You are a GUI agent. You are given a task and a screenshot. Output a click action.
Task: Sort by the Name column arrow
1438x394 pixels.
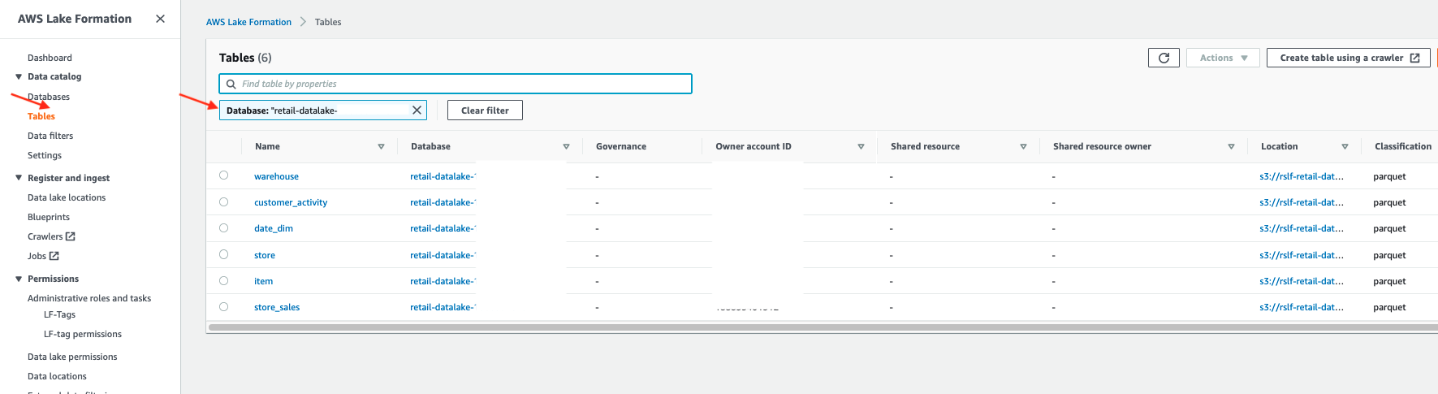(381, 147)
